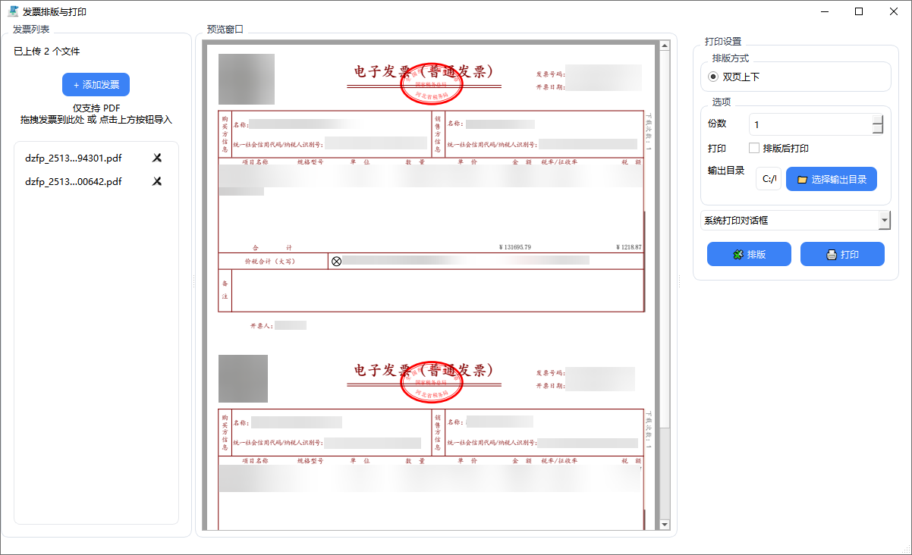Decrease the 份数 copies with down arrow
The height and width of the screenshot is (555, 912).
877,129
